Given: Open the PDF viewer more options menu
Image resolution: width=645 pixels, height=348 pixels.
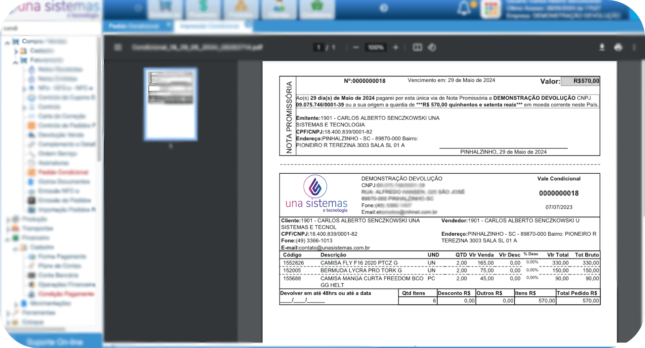Looking at the screenshot, I should click(x=634, y=47).
